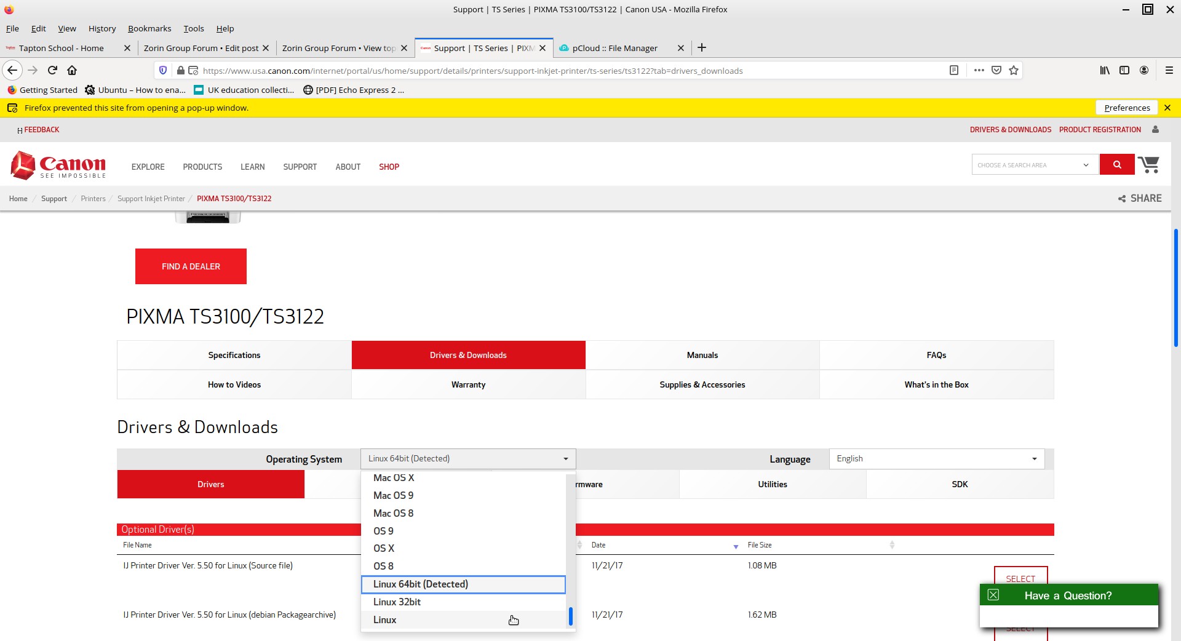
Task: Toggle Firefox reader view icon
Action: point(953,70)
